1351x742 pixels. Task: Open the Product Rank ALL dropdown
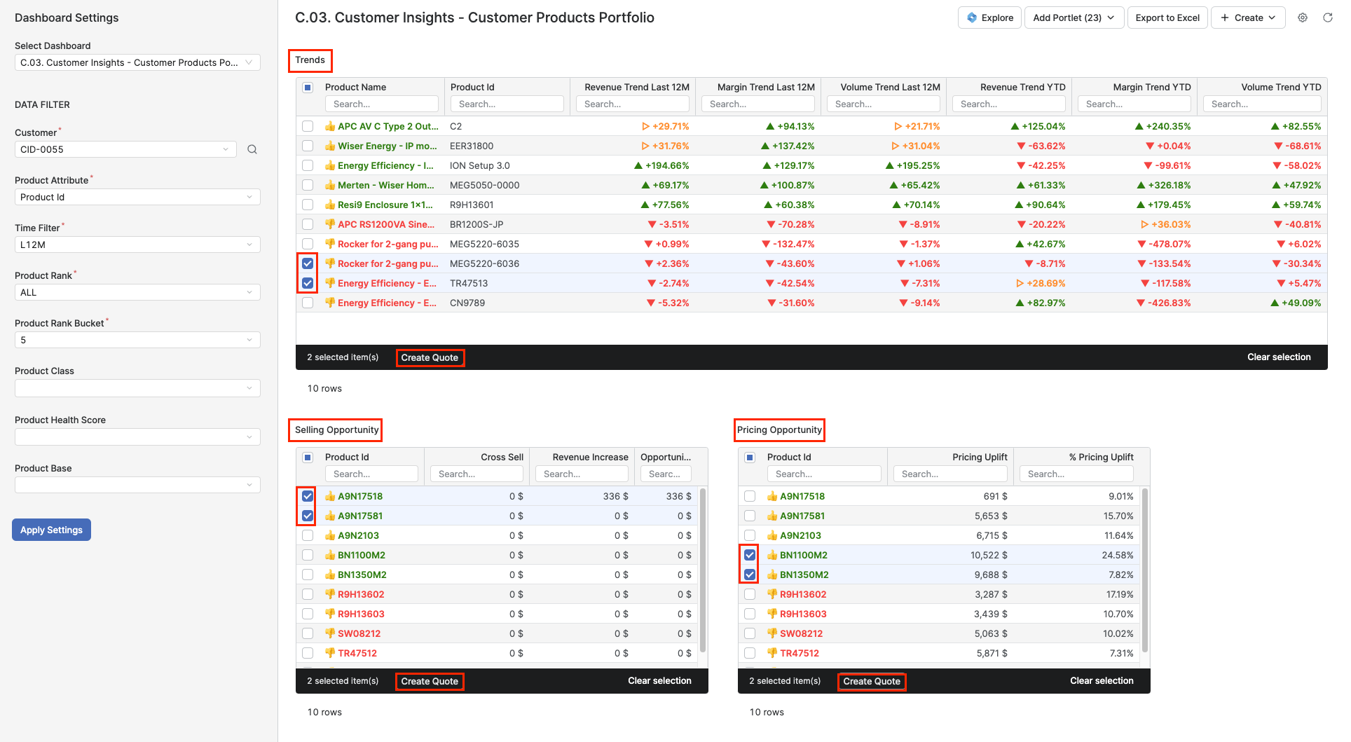coord(137,291)
